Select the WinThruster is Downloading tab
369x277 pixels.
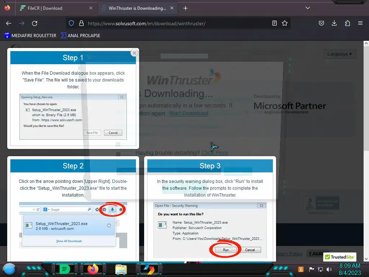[138, 8]
